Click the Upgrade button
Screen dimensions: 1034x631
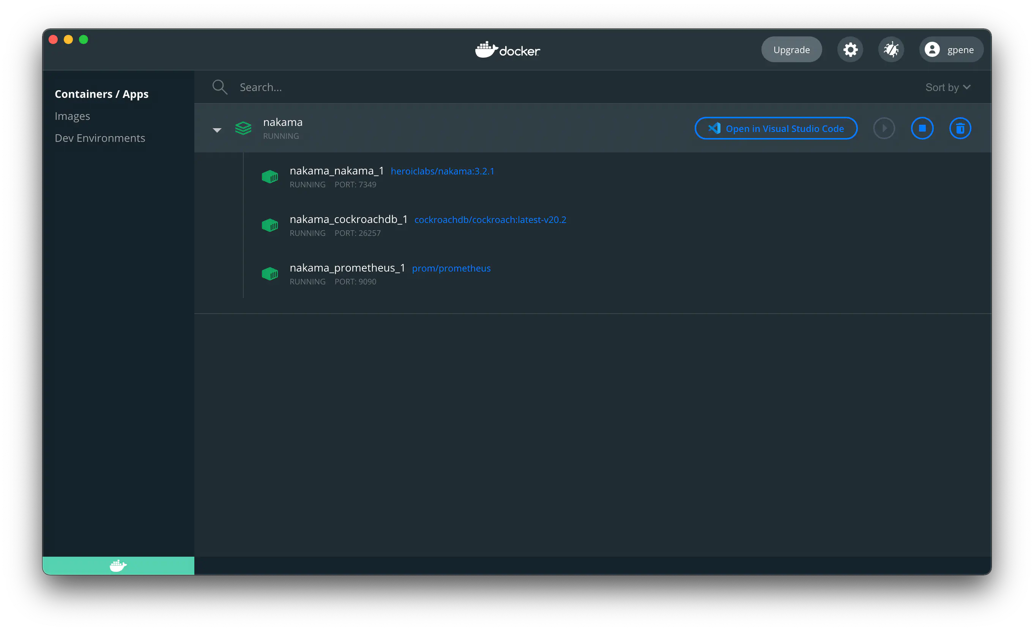click(791, 50)
